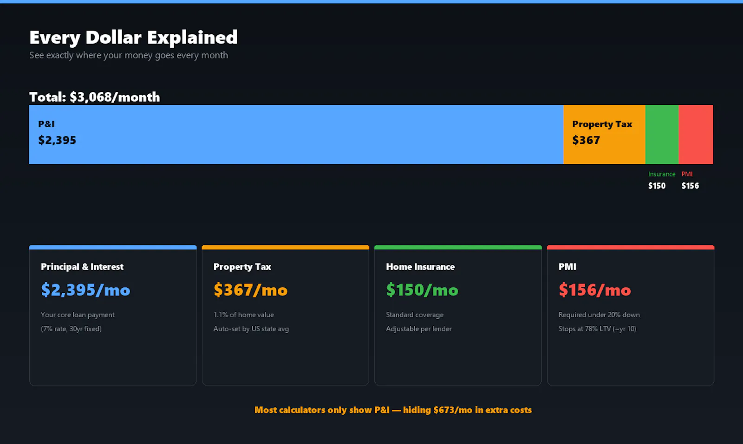The width and height of the screenshot is (743, 444).
Task: Click the green Insurance bar segment
Action: click(662, 135)
